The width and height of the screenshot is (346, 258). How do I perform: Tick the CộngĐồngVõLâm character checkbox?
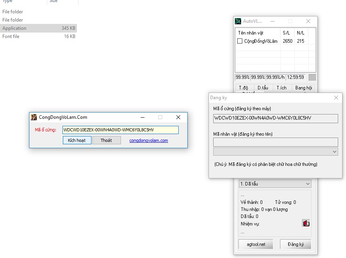click(x=240, y=41)
